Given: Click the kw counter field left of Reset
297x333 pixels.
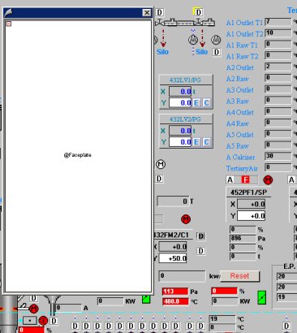Looking at the screenshot, I should (182, 276).
